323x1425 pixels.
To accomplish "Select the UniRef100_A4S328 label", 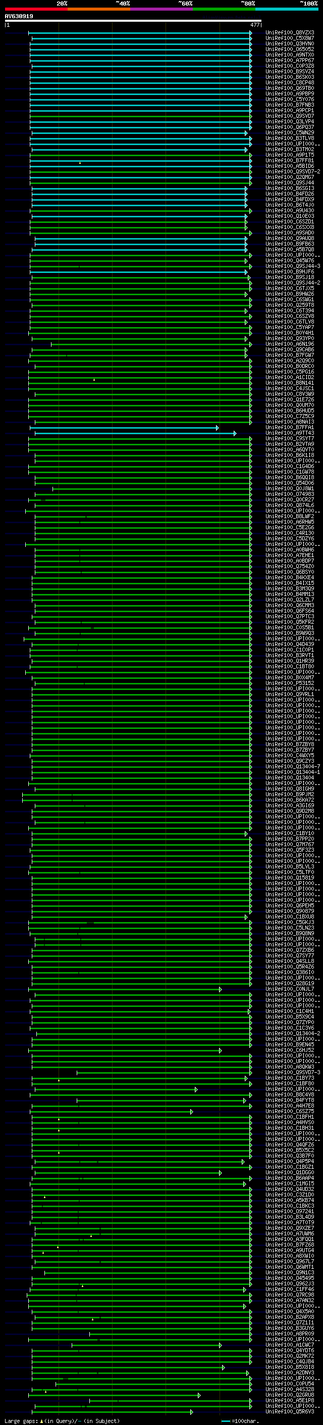I will tap(289, 1389).
